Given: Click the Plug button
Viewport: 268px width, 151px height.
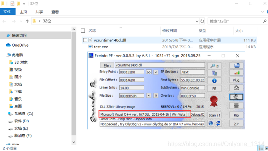Looking at the screenshot, I should tap(236, 80).
